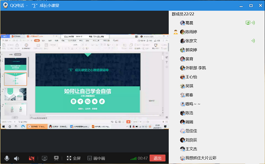Click the QQ电话 app logo icon

(x=5, y=5)
